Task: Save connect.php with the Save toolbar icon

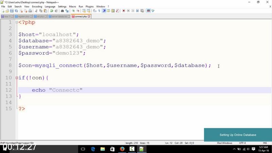Action: [x=12, y=11]
